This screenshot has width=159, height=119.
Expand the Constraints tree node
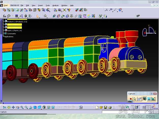coord(4,33)
